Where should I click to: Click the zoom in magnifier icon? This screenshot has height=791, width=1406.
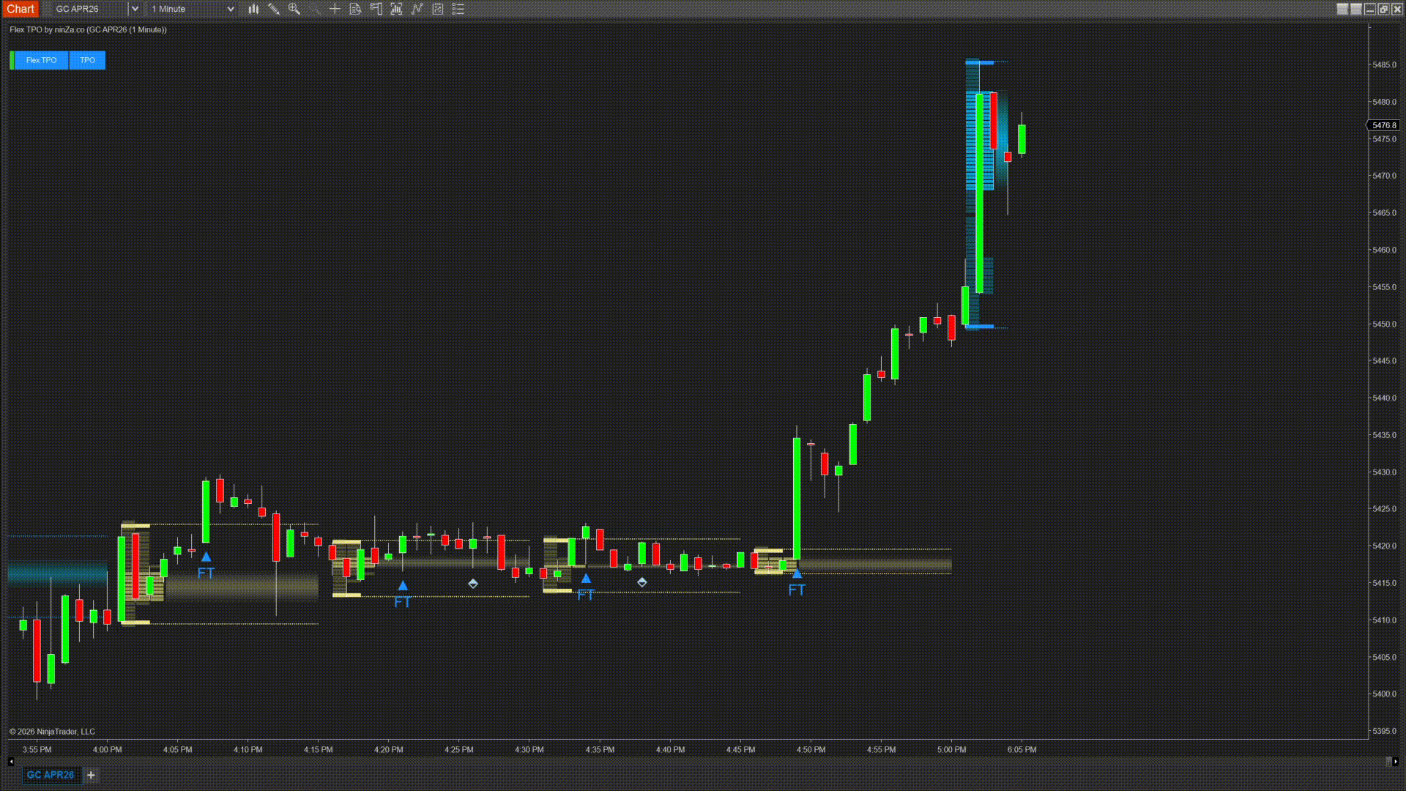pyautogui.click(x=294, y=9)
